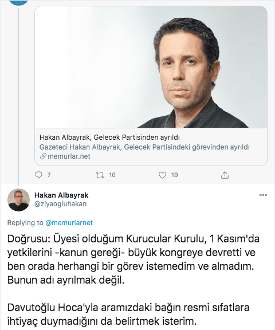The image size is (275, 330).
Task: Click the like count 19
Action: 174,175
